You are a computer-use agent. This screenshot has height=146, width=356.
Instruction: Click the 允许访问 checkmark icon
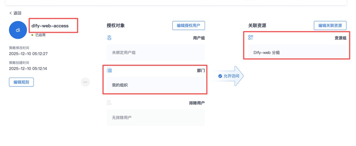[x=220, y=76]
